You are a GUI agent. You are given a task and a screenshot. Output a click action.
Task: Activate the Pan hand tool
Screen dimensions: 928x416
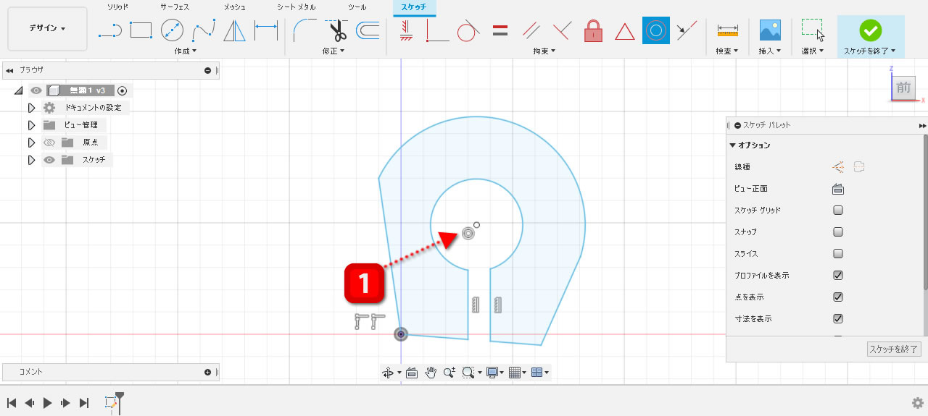coord(430,373)
